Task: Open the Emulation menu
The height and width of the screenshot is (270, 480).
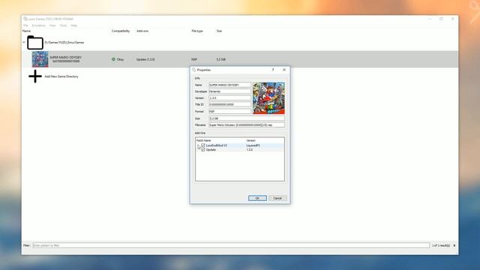Action: coord(38,25)
